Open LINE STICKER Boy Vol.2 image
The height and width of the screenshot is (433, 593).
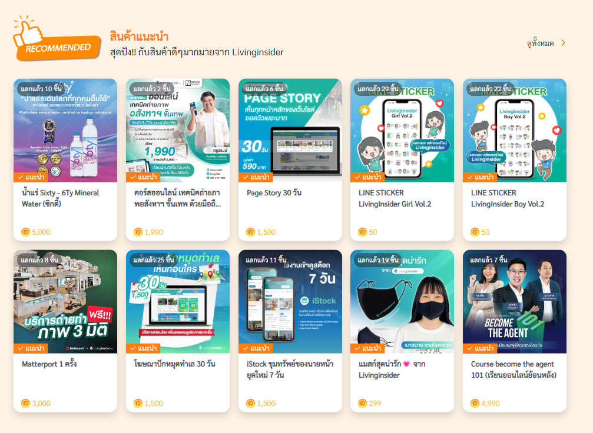[x=514, y=131]
